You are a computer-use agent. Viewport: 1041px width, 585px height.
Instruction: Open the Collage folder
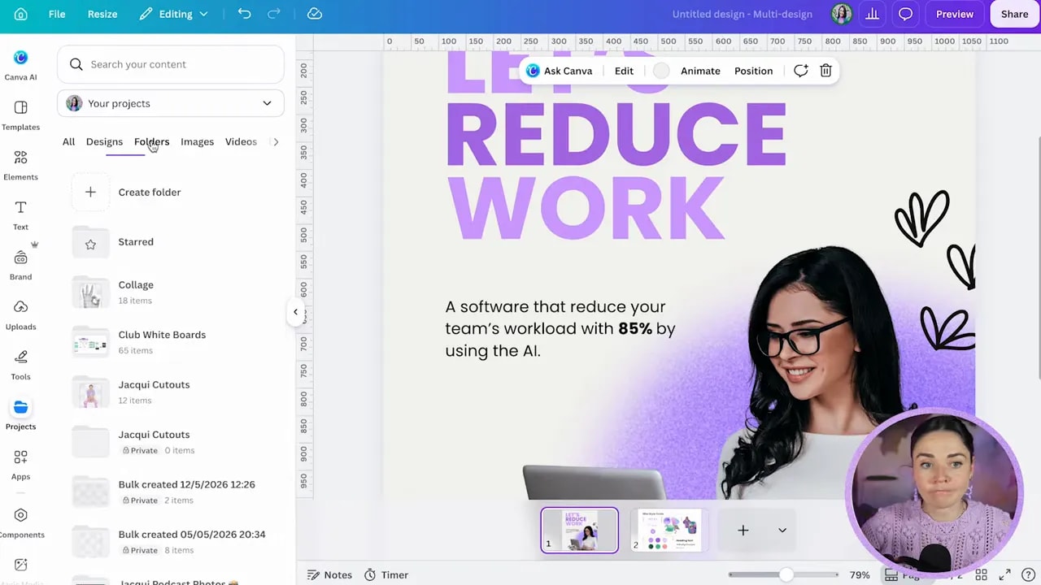pos(171,292)
